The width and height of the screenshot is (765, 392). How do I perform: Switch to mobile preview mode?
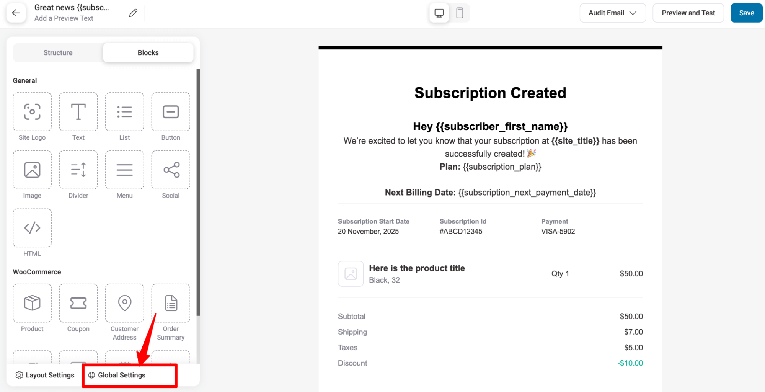tap(460, 13)
